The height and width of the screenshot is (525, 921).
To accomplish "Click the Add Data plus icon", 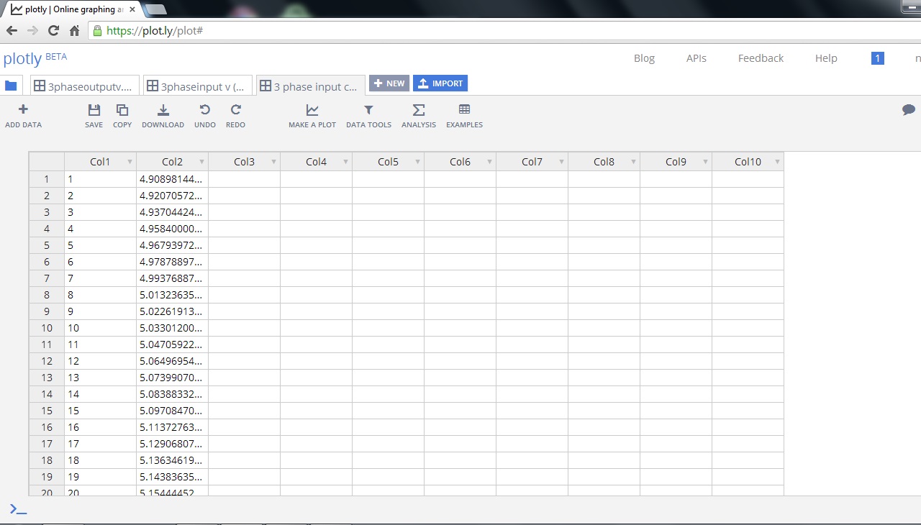I will (23, 109).
